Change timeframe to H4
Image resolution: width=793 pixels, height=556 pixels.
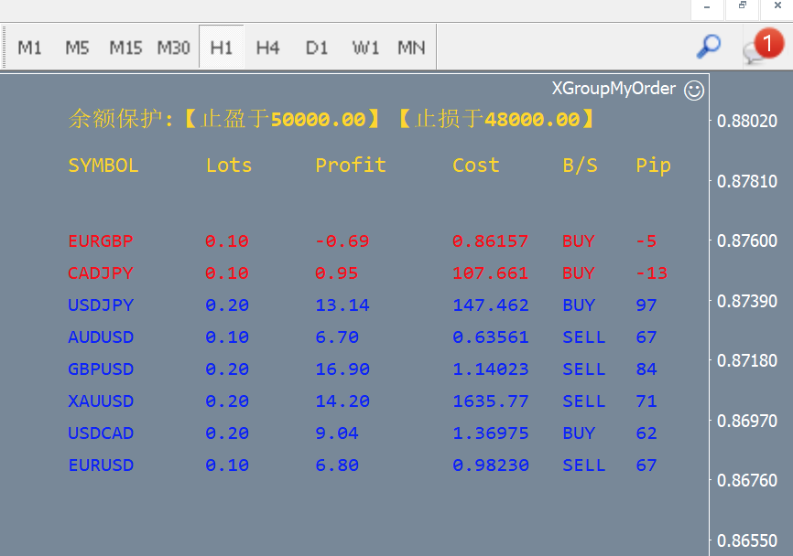(x=267, y=48)
